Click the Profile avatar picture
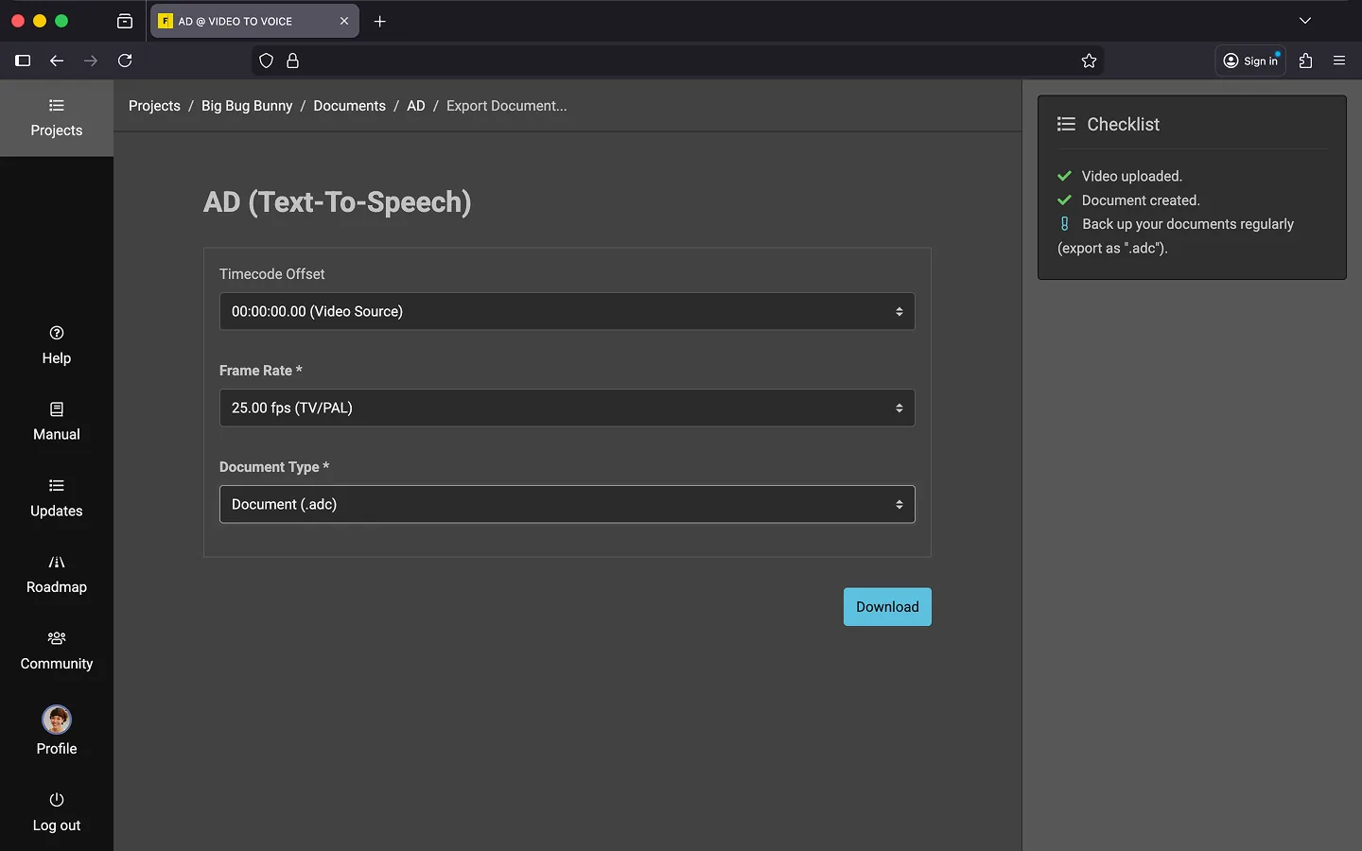Image resolution: width=1362 pixels, height=851 pixels. click(57, 720)
